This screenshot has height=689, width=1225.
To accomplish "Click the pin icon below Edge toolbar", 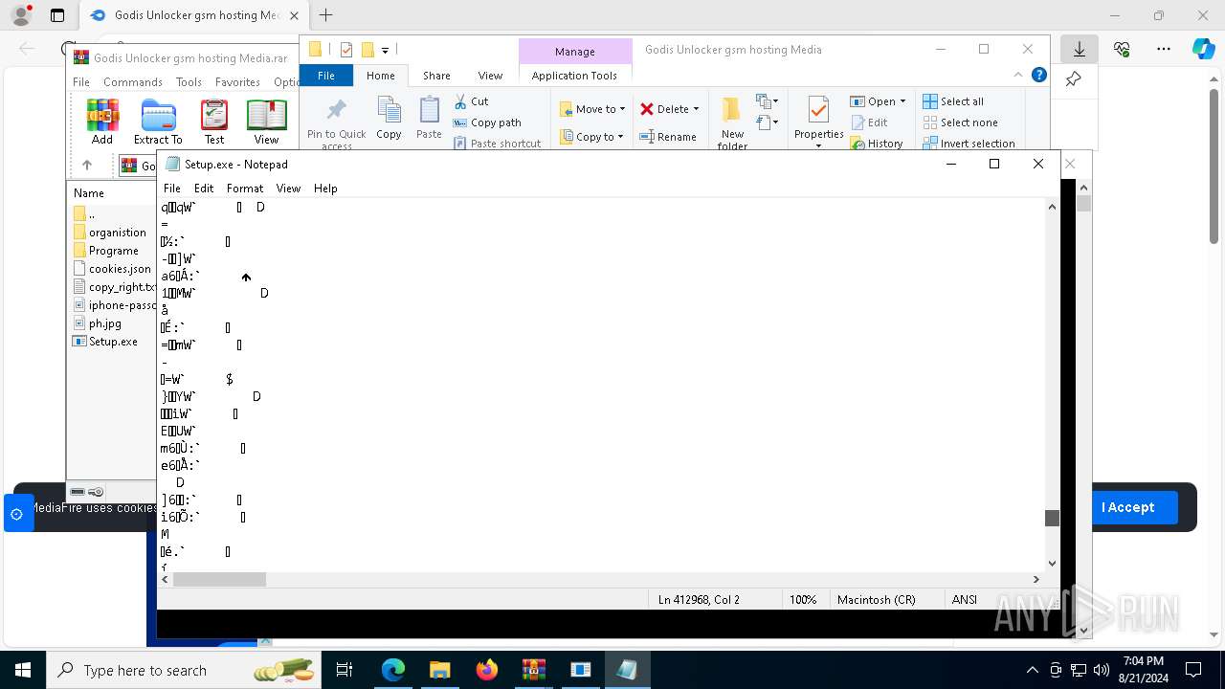I will (1073, 79).
